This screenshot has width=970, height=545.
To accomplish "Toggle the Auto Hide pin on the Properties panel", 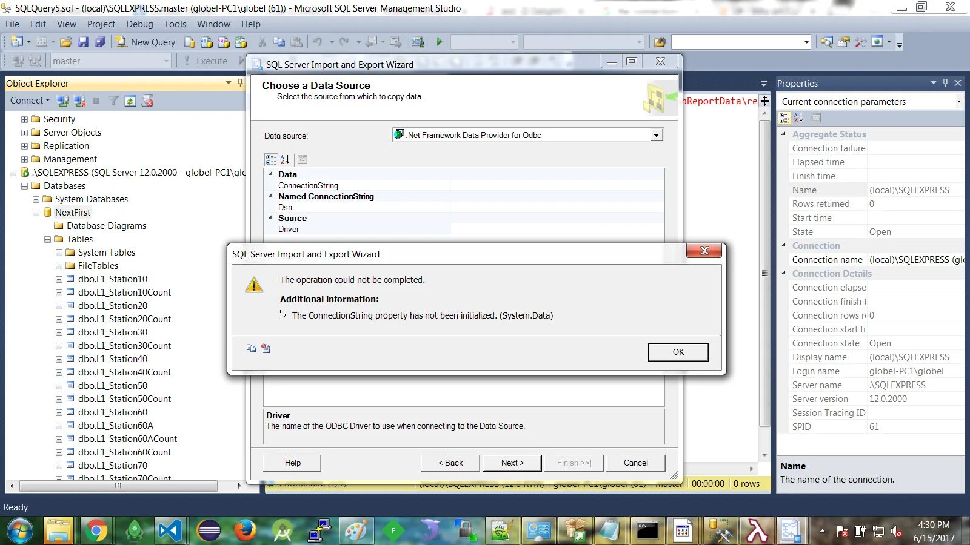I will (x=945, y=83).
